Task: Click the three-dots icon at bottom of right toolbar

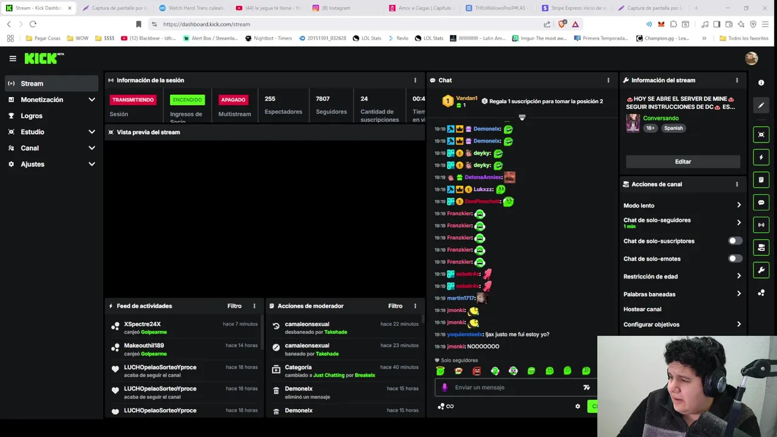Action: coord(761,293)
